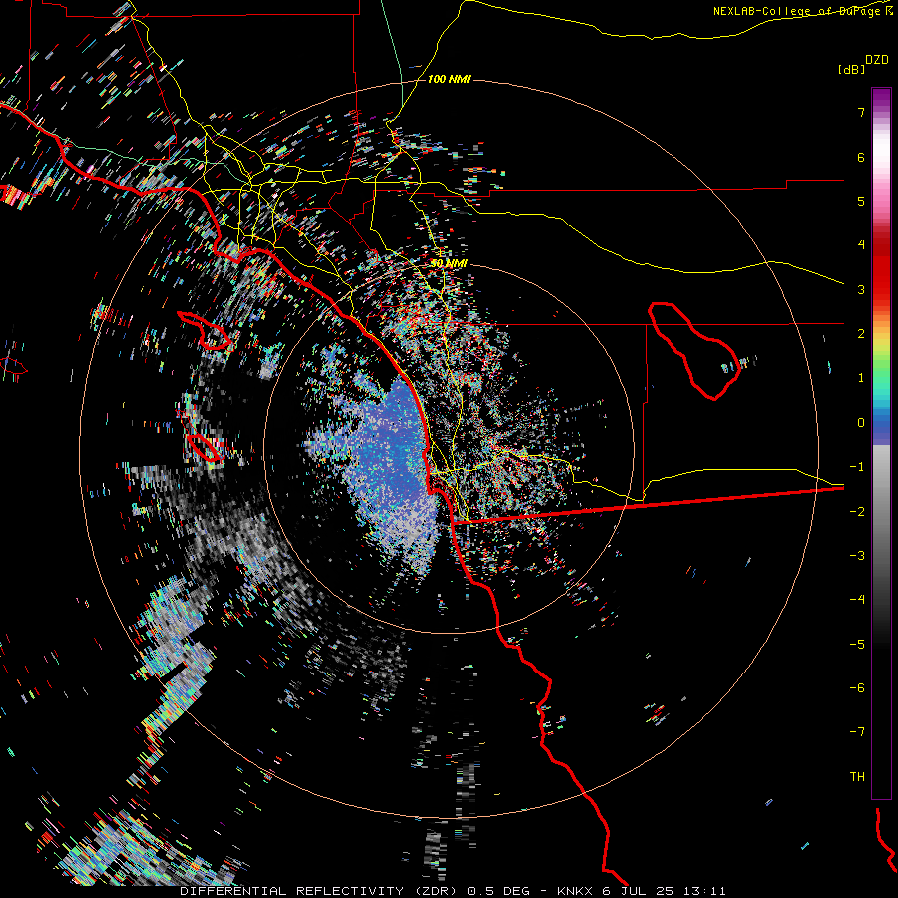Image resolution: width=898 pixels, height=898 pixels.
Task: Select the "-2" value on color scale
Action: (857, 512)
